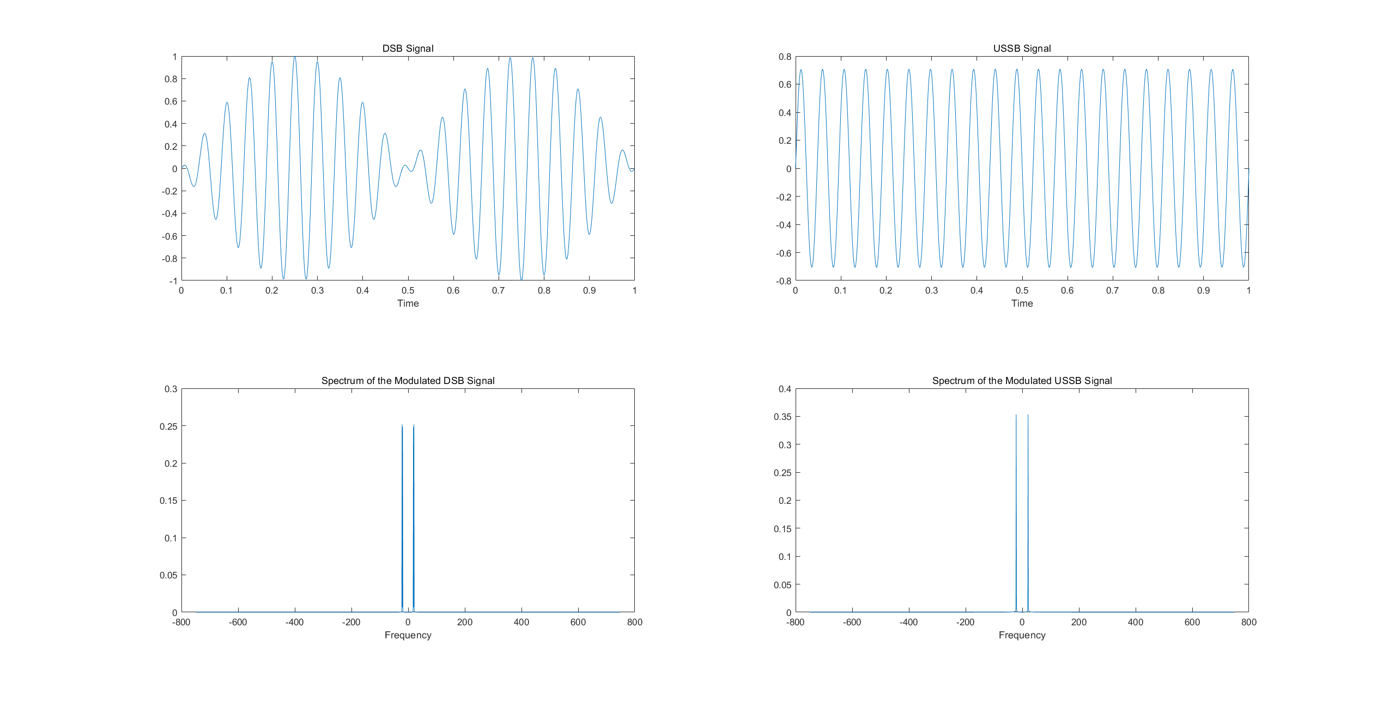This screenshot has width=1395, height=701.
Task: Click the 0.35 y-axis tick on USSB spectrum
Action: tap(783, 417)
